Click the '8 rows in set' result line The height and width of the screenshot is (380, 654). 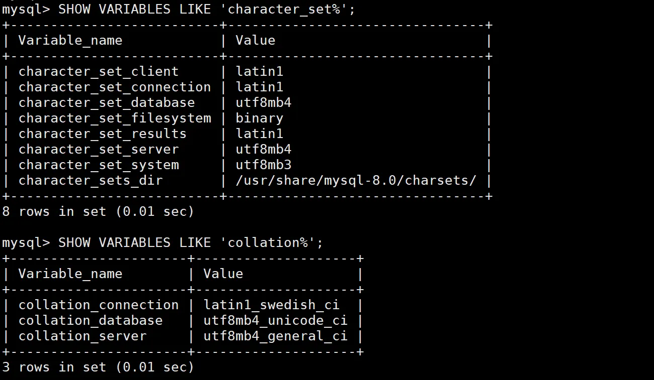click(98, 211)
